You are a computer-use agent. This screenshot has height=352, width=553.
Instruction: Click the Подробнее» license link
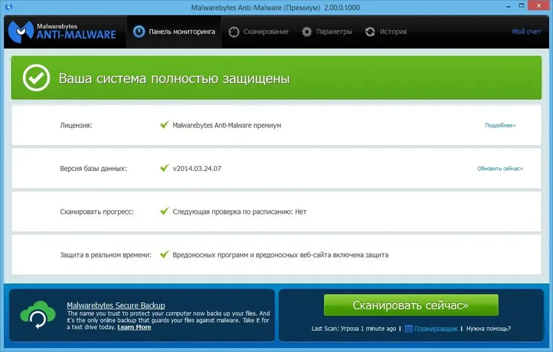[500, 125]
